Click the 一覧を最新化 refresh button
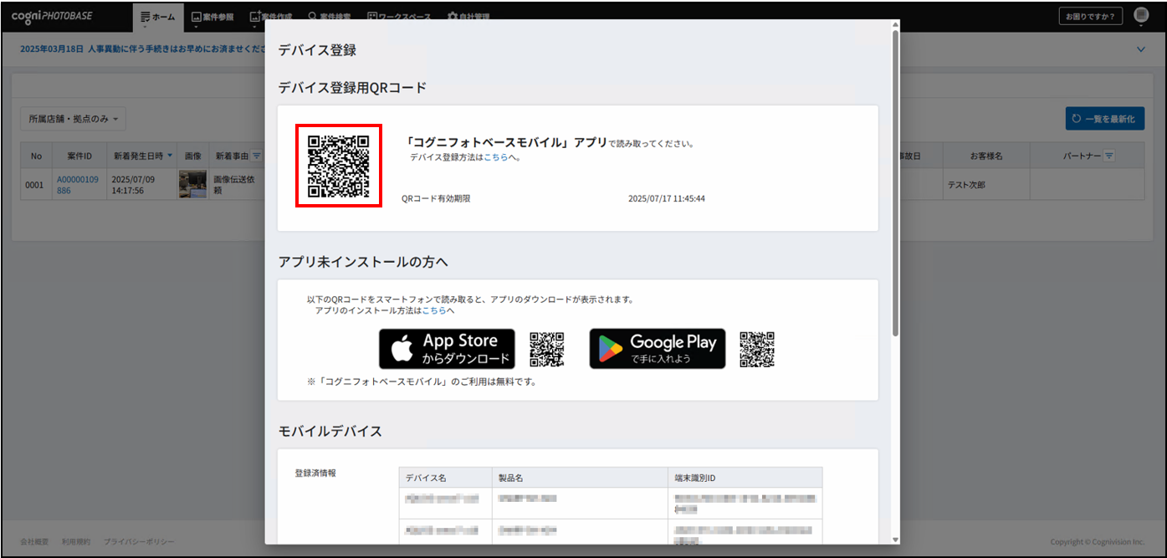The image size is (1167, 558). coord(1104,119)
